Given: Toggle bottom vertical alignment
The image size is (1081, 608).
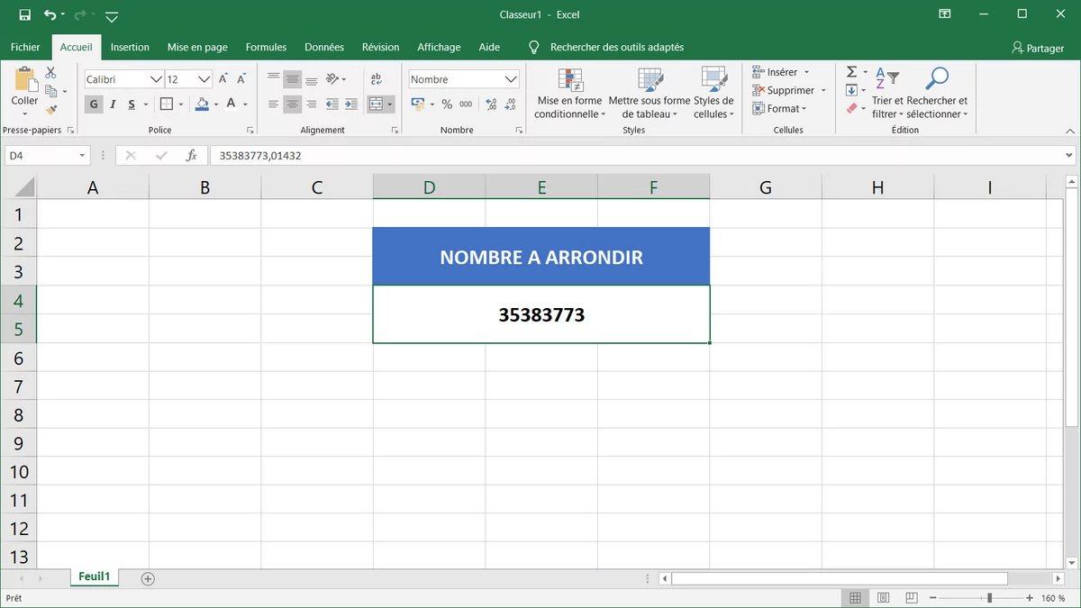Looking at the screenshot, I should click(x=311, y=79).
